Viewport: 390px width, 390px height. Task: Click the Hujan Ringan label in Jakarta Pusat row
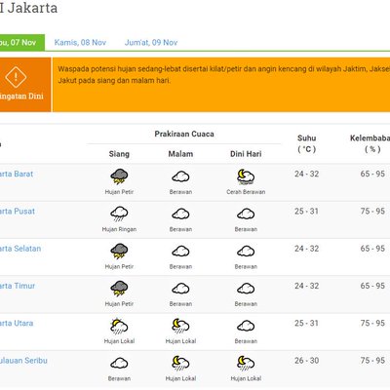(119, 229)
